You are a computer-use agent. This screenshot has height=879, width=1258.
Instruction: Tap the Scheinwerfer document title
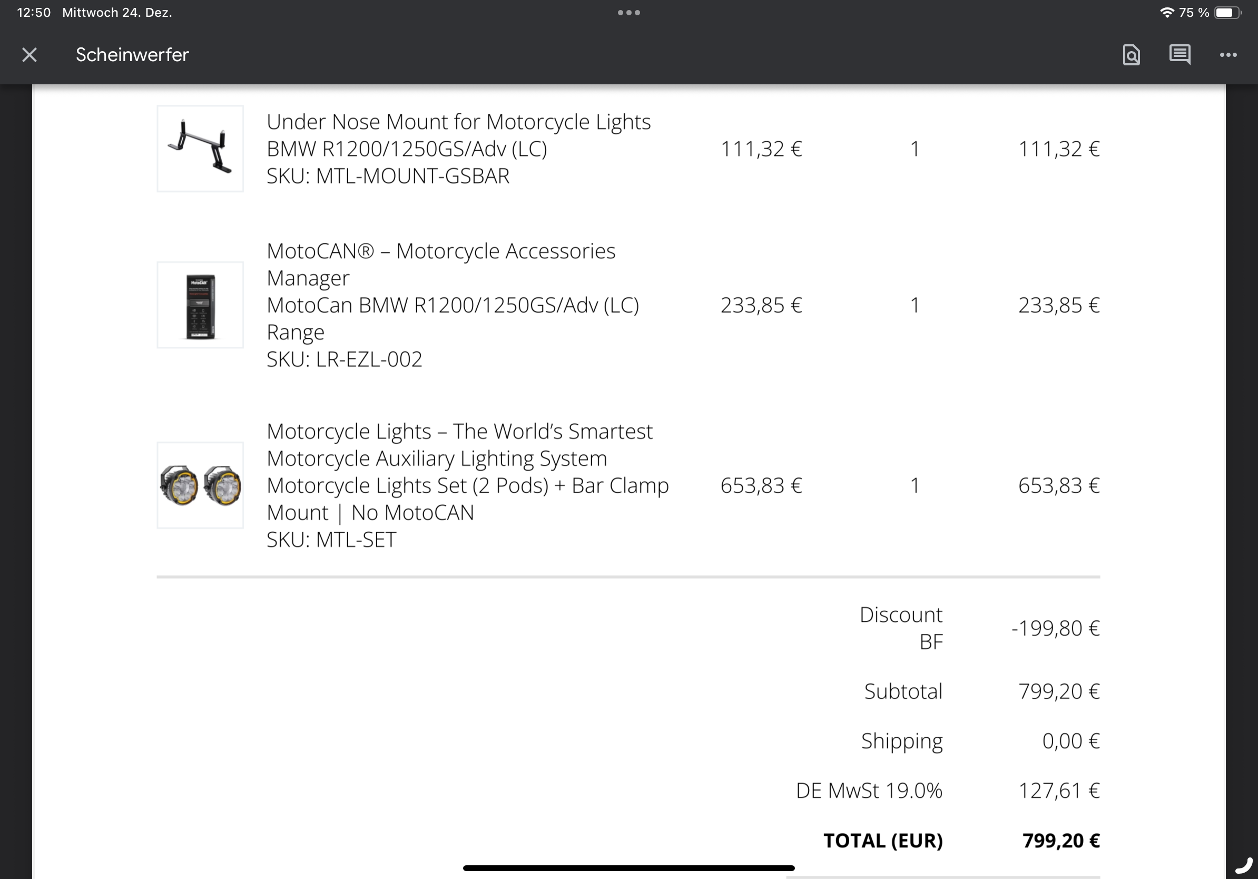132,55
